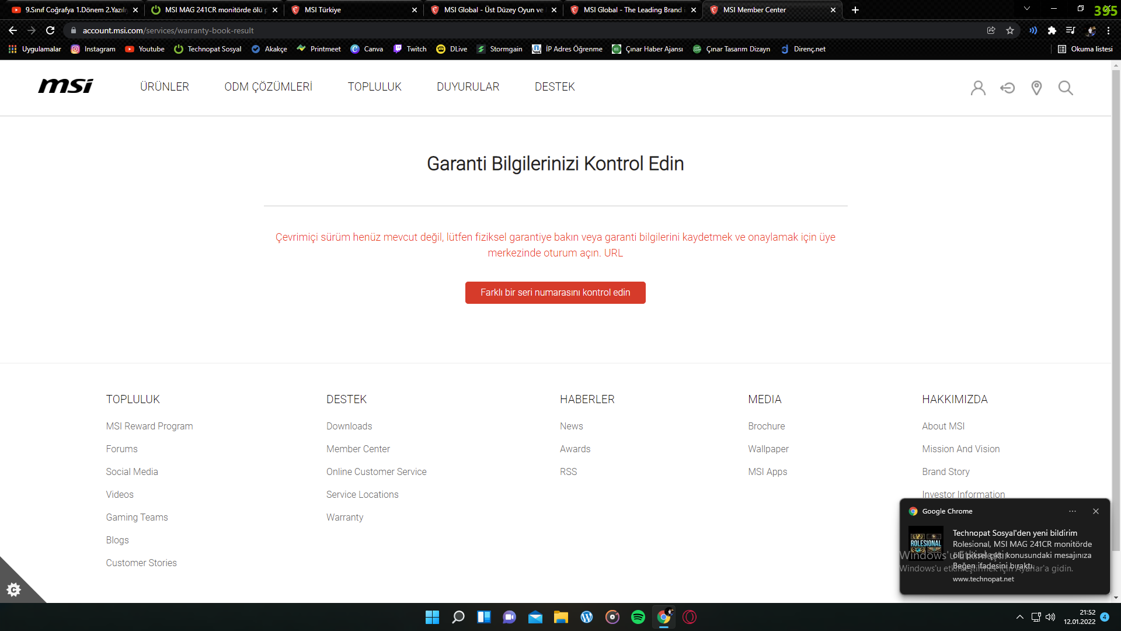Open the Warranty footer link
Viewport: 1121px width, 631px height.
pyautogui.click(x=344, y=517)
